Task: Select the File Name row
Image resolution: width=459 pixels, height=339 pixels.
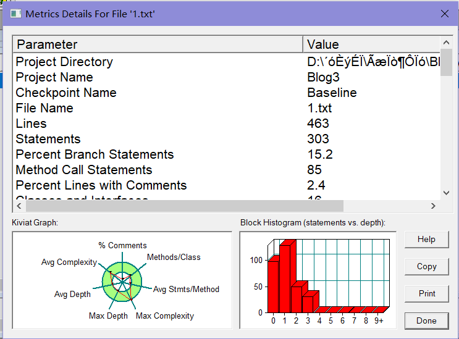Action: tap(227, 108)
